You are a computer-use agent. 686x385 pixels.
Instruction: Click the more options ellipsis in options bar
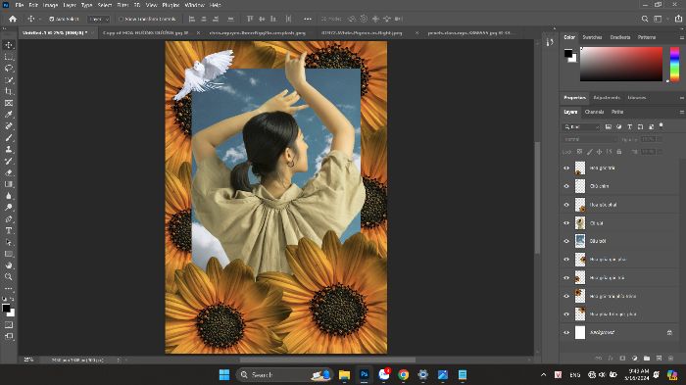point(308,19)
